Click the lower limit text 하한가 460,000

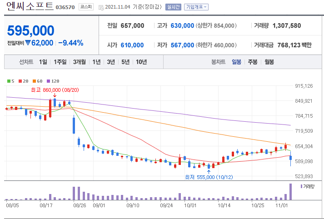coord(216,45)
